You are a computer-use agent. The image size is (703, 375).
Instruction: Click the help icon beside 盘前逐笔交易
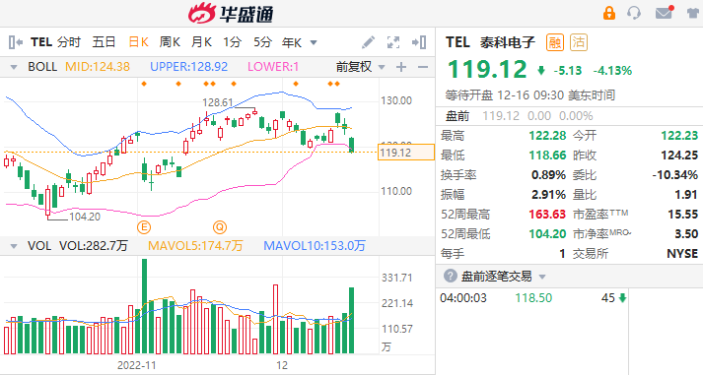(451, 276)
